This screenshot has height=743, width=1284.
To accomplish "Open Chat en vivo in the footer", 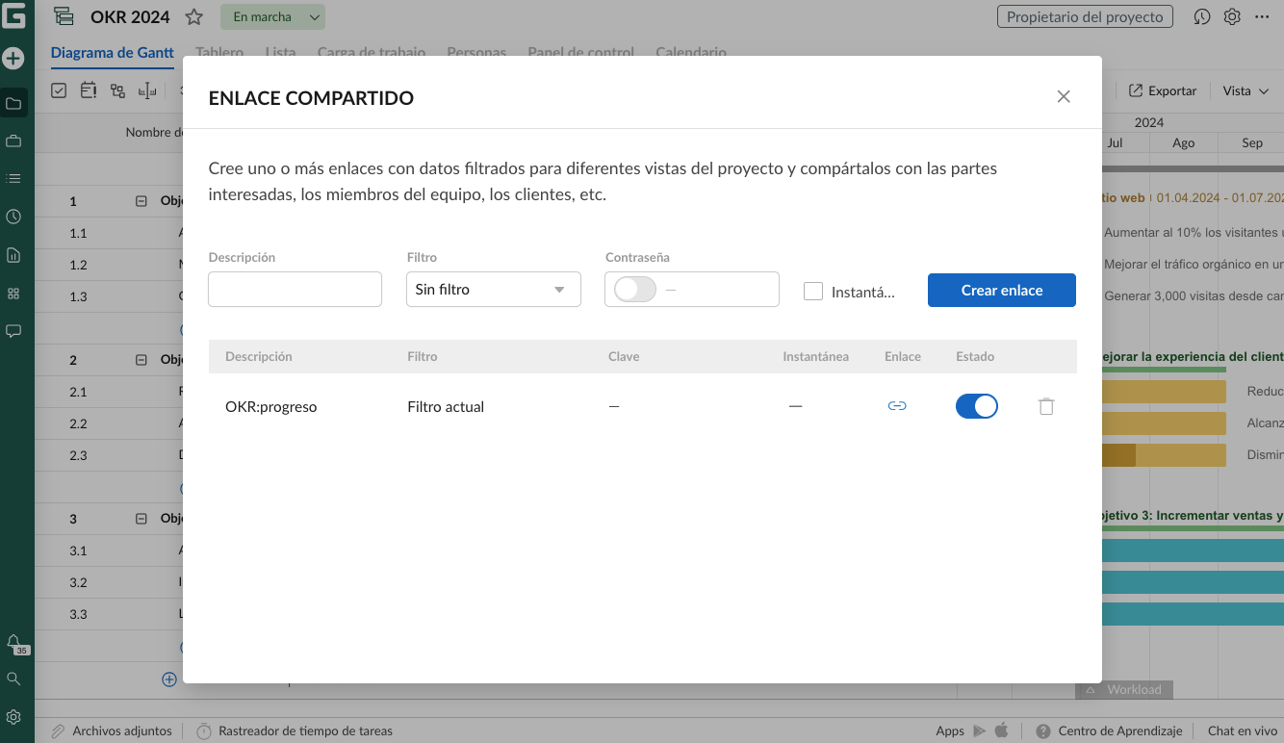I will click(x=1243, y=730).
